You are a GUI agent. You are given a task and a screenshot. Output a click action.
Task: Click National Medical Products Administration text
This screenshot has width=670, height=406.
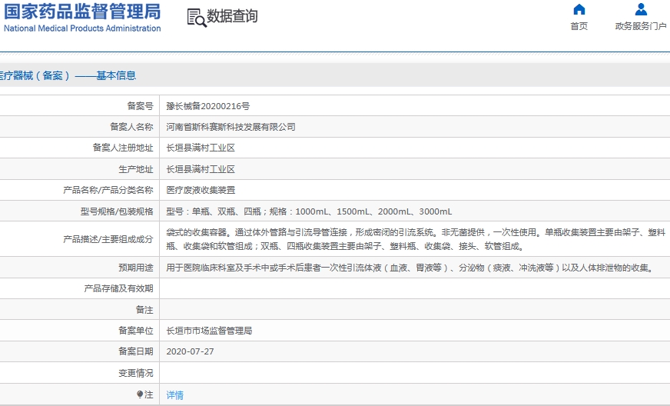(82, 28)
